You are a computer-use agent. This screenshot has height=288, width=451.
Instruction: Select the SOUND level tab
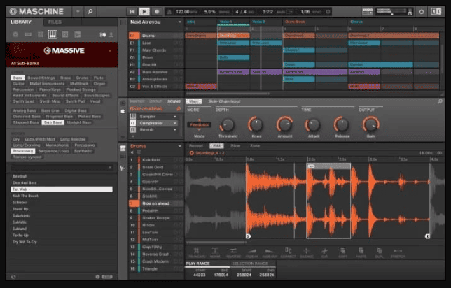pos(174,101)
